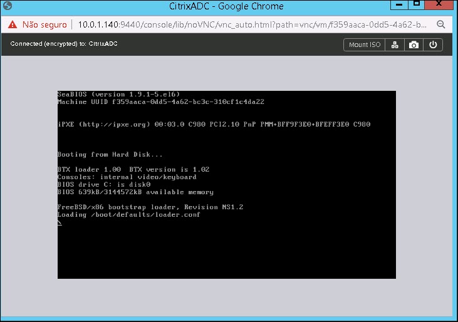Click the 'Loading /boot/defaults/loader.conf' line

click(128, 215)
